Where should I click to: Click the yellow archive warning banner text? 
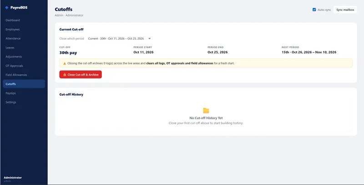point(151,63)
